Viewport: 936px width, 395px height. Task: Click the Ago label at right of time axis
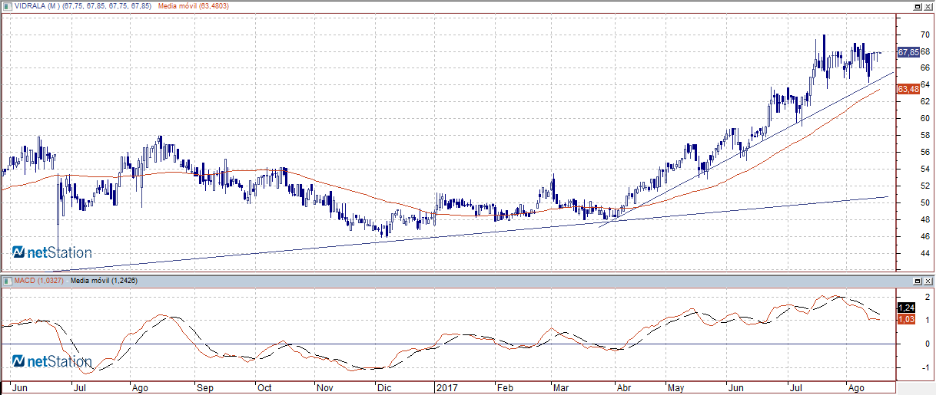click(855, 388)
